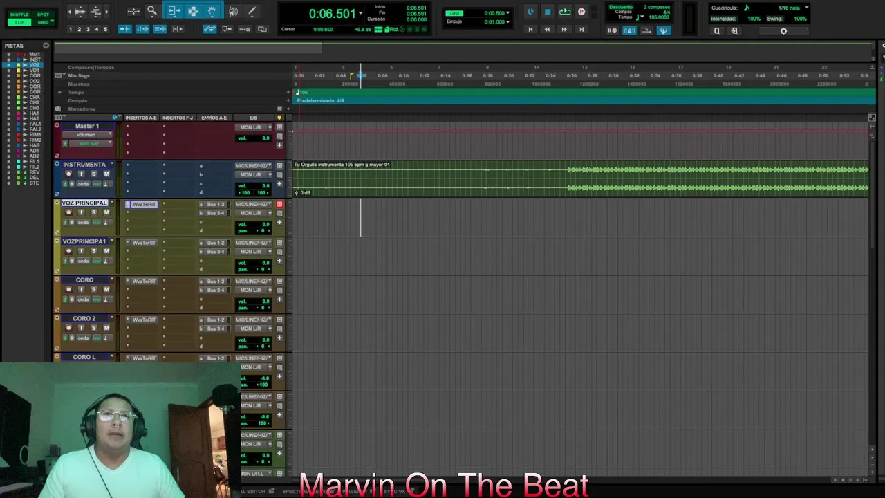885x498 pixels.
Task: Solo the VOZ PRINCIPAL track
Action: [93, 212]
